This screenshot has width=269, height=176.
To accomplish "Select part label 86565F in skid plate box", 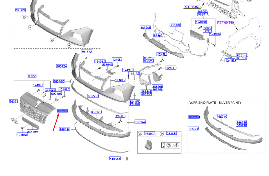I will (194, 129).
